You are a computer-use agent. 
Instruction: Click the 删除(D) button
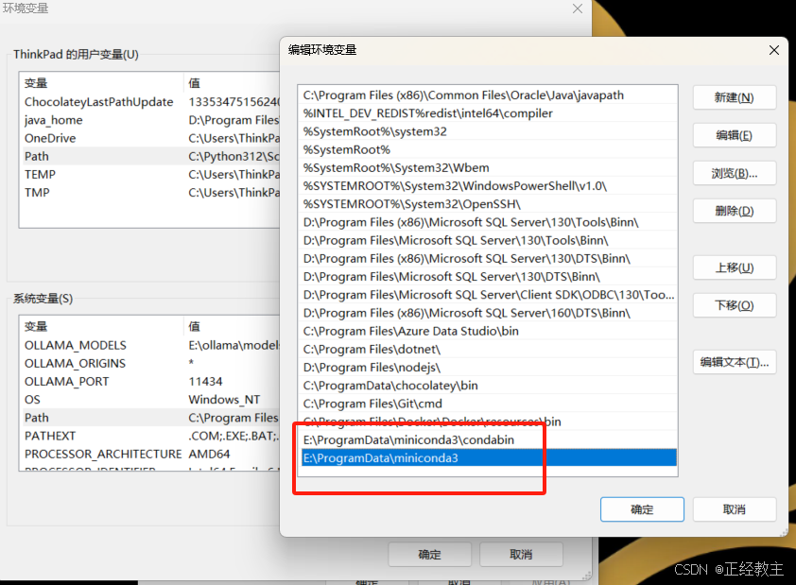[x=734, y=211]
